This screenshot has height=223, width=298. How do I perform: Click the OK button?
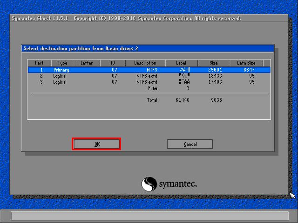click(97, 144)
